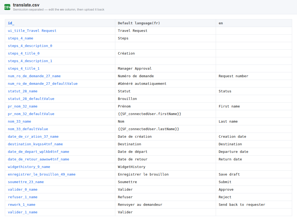Click date_de_retour_aawow4tnf_name id cell

pyautogui.click(x=60, y=159)
